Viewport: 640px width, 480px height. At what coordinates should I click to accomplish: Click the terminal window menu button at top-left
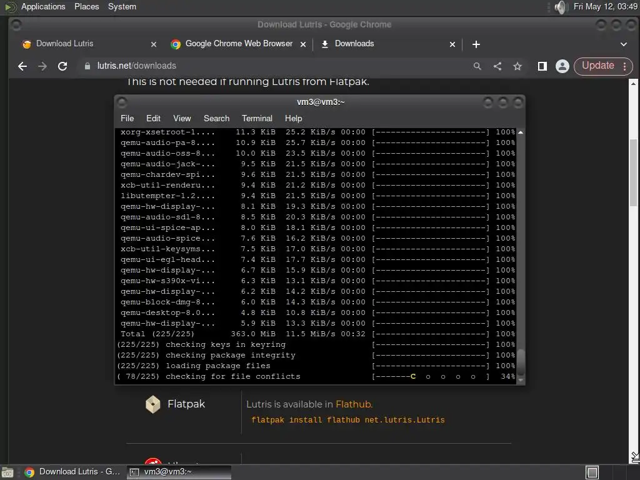point(122,102)
